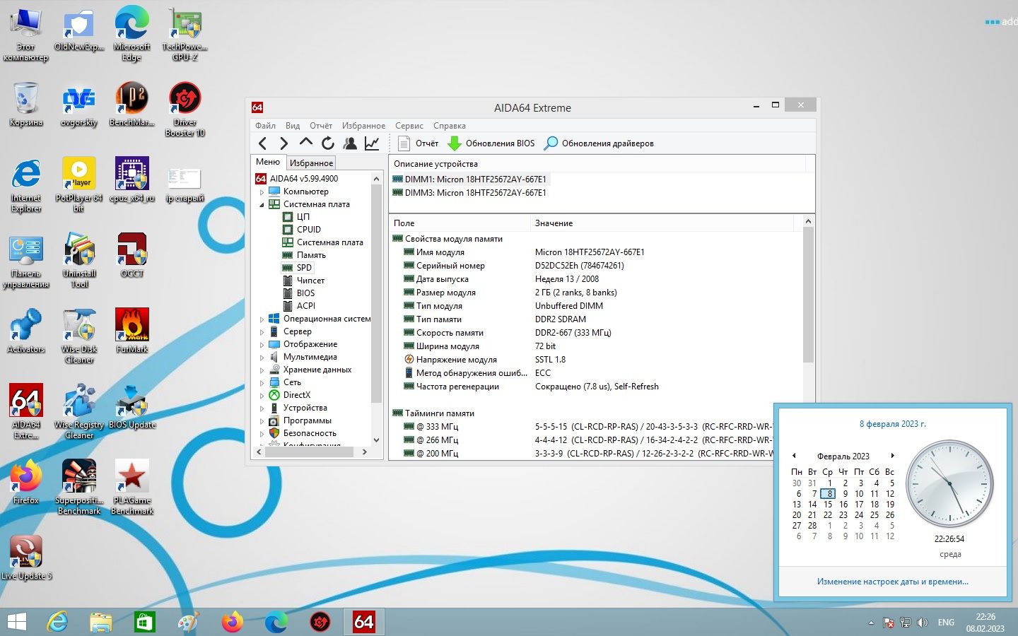Image resolution: width=1018 pixels, height=636 pixels.
Task: Click the 8 февраля 2023 г. date link
Action: click(892, 424)
